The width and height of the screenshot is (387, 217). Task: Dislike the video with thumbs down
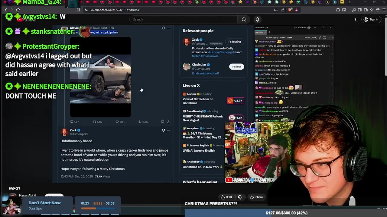pyautogui.click(x=240, y=197)
